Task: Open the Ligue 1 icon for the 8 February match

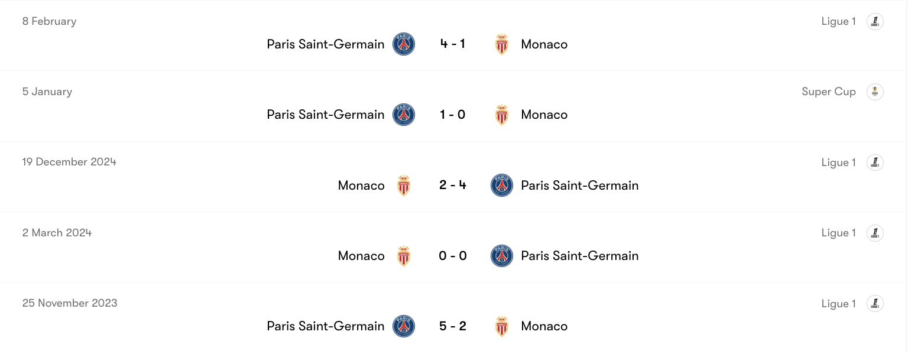Action: coord(875,21)
